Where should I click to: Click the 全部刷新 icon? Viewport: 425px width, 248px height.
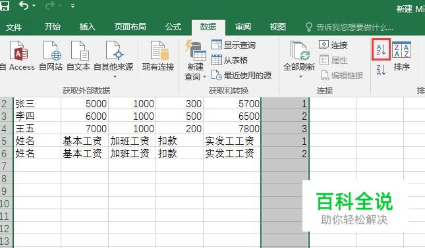(x=299, y=51)
